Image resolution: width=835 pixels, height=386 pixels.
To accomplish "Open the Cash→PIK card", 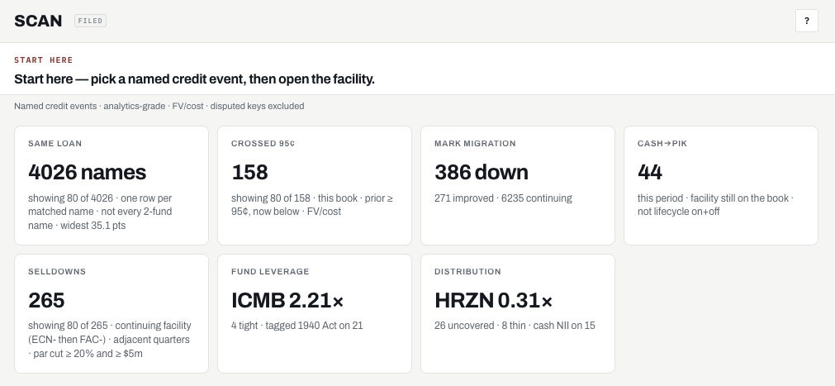I will coord(720,185).
